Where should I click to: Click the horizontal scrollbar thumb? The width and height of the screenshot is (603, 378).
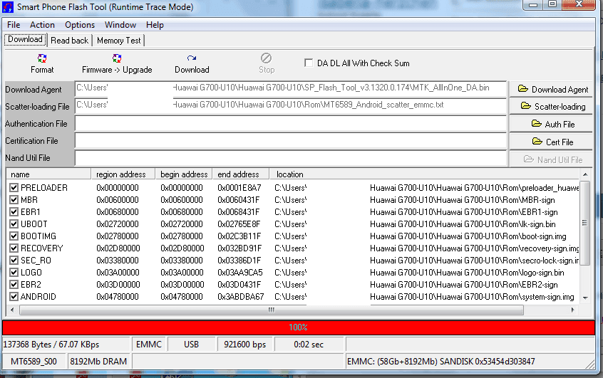[272, 310]
